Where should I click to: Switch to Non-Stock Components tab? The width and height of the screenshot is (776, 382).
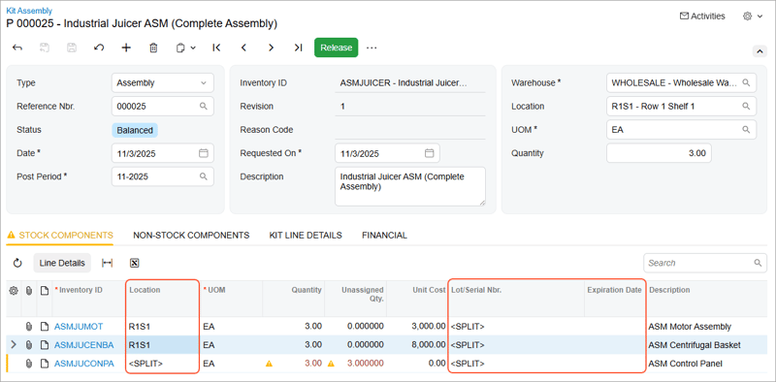pyautogui.click(x=191, y=236)
